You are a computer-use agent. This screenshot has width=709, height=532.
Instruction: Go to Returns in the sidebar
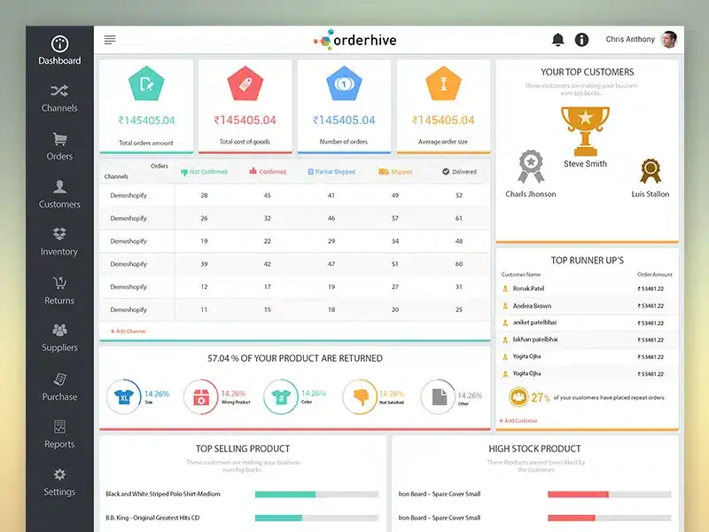[59, 291]
